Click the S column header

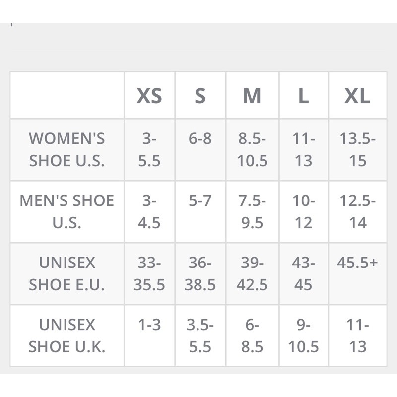[200, 96]
